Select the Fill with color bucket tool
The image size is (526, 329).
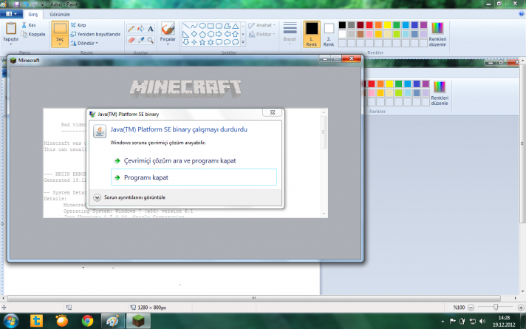click(x=141, y=29)
